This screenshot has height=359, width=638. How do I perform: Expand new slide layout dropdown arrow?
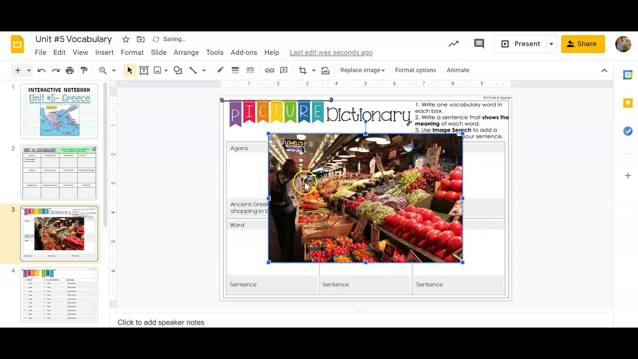tap(28, 70)
